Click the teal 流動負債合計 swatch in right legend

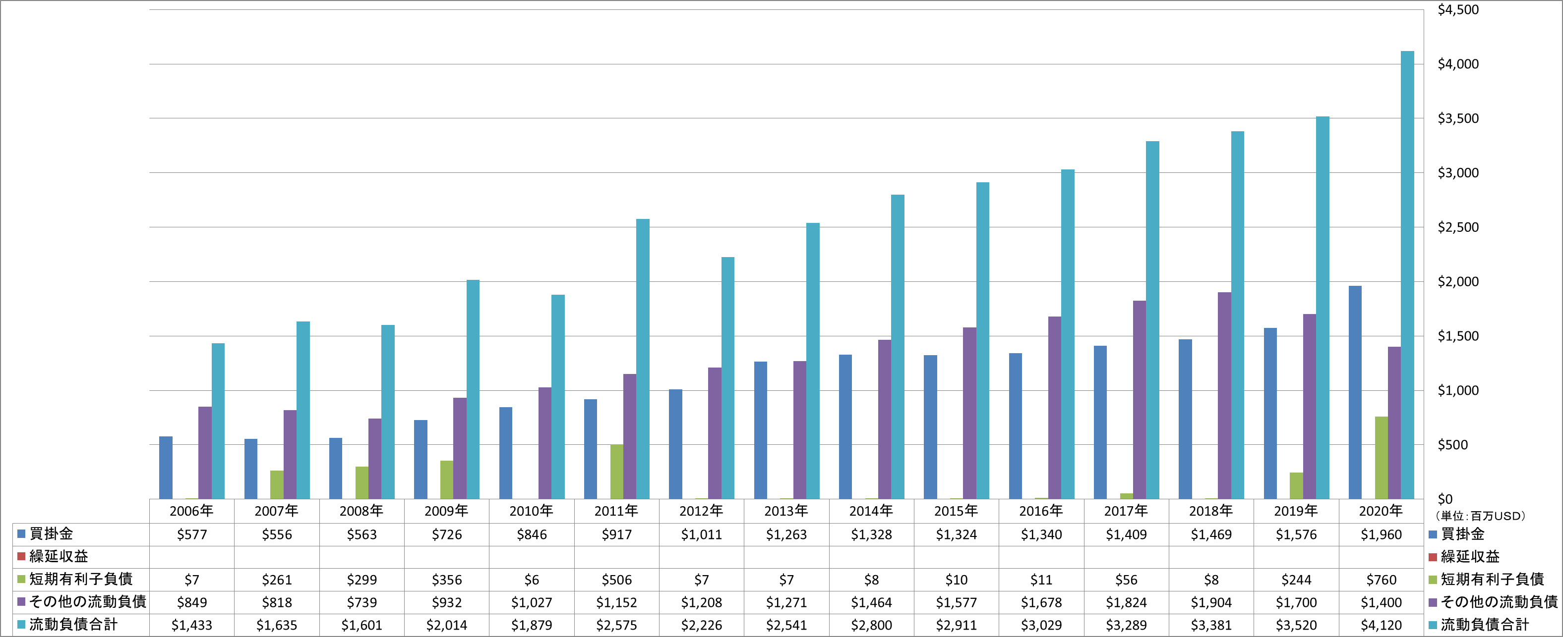click(1433, 625)
